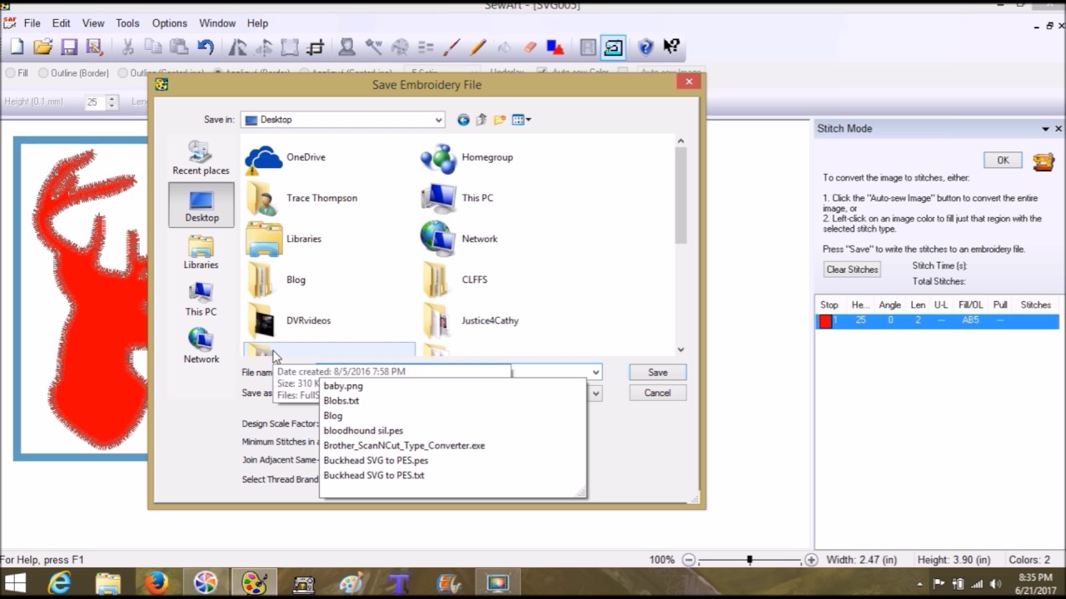
Task: Open the File menu
Action: point(32,23)
